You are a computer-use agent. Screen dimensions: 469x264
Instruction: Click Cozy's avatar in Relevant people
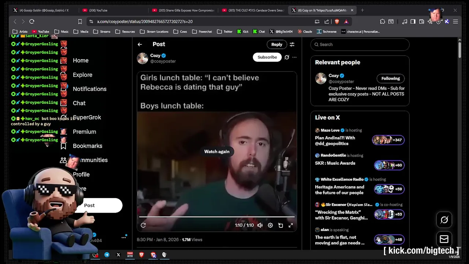pos(321,78)
